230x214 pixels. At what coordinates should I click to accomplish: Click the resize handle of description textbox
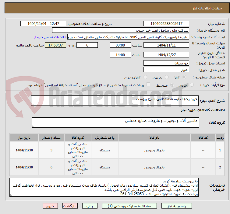33,104
